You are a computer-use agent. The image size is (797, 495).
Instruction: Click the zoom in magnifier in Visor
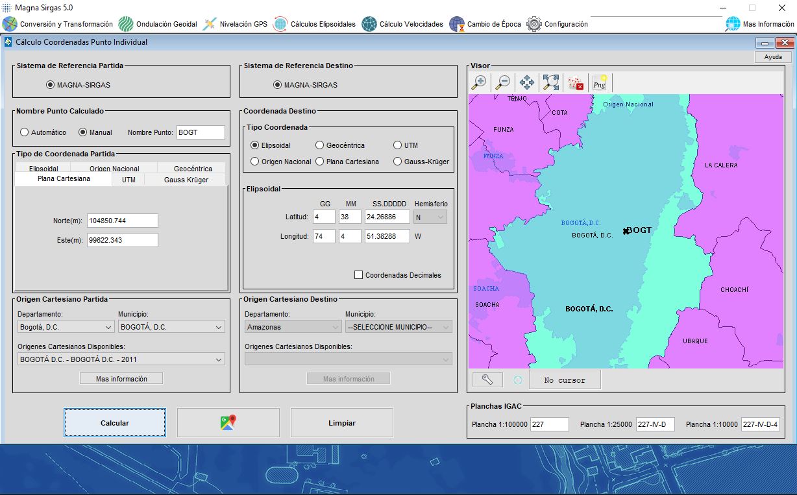pyautogui.click(x=479, y=82)
